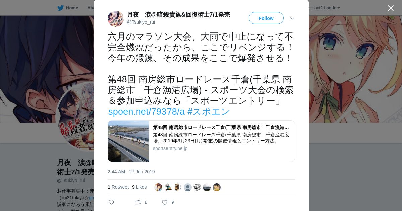402x211 pixels.
Task: Click the troll-face liker avatar
Action: pyautogui.click(x=197, y=187)
